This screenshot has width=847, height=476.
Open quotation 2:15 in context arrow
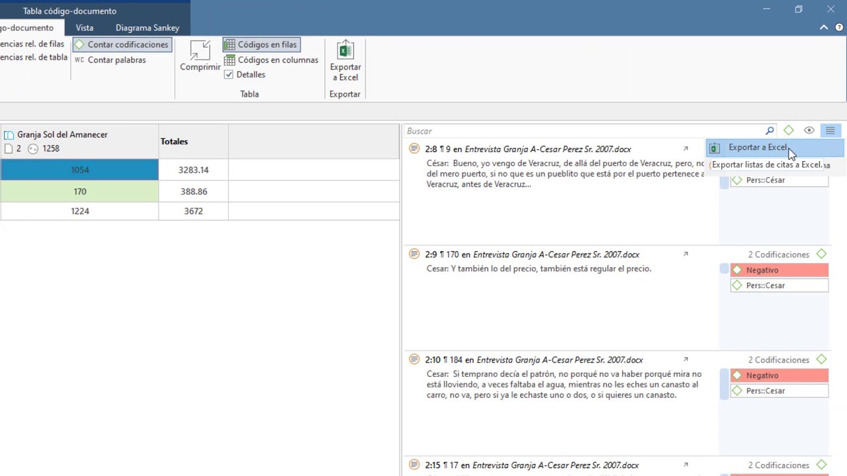pyautogui.click(x=686, y=465)
